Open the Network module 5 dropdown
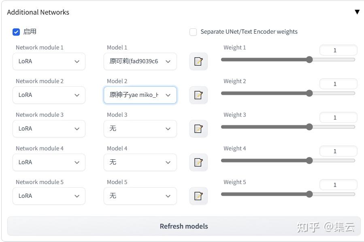Screen dimensions: 364x242 click(x=49, y=196)
